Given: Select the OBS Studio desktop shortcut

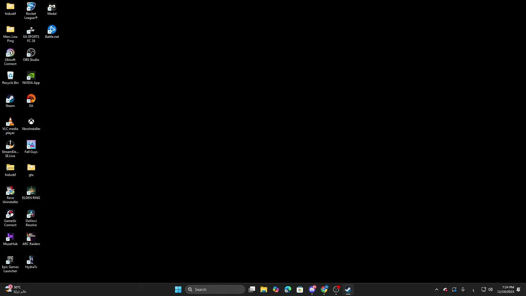Looking at the screenshot, I should [31, 55].
